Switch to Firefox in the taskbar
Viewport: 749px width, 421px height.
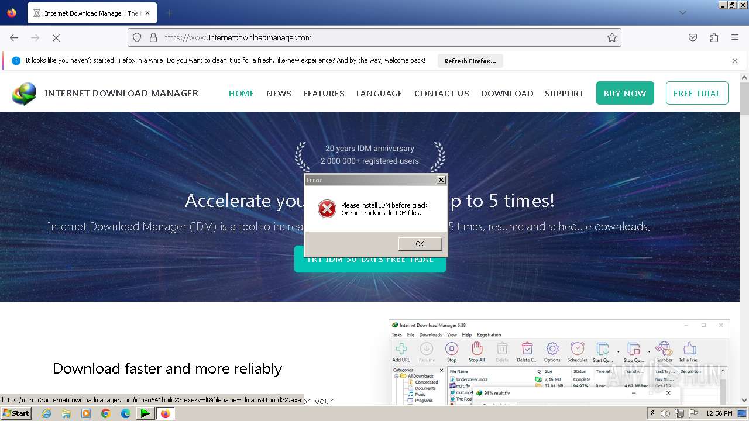coord(165,413)
